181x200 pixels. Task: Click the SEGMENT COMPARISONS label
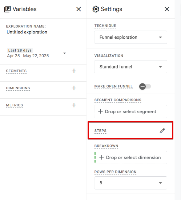point(118,100)
